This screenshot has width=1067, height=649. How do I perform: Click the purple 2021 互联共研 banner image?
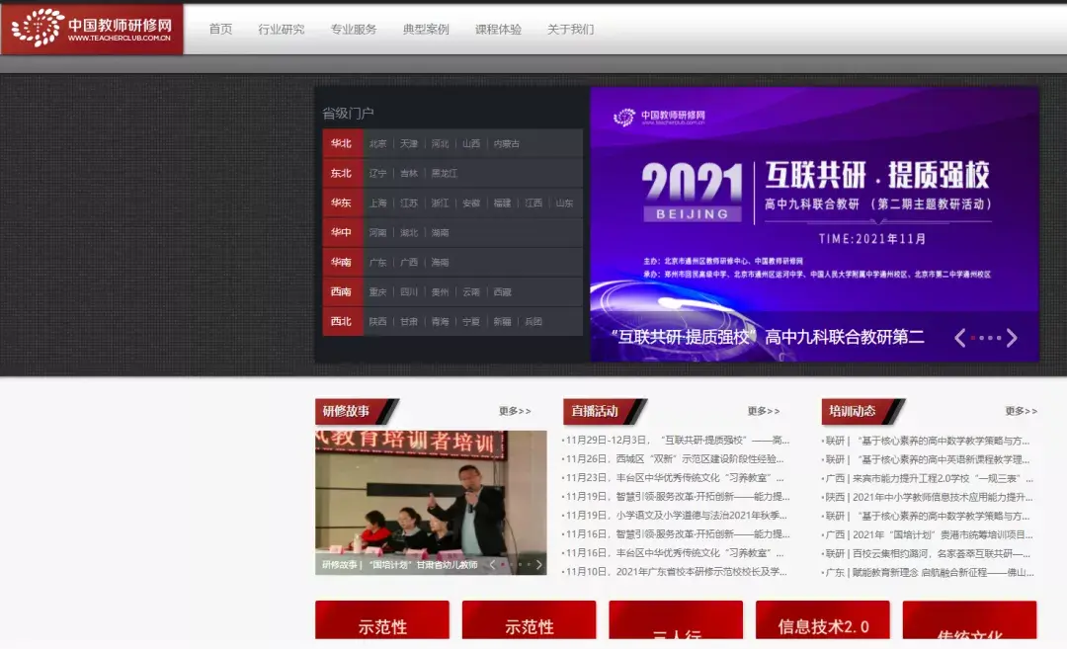[x=814, y=224]
